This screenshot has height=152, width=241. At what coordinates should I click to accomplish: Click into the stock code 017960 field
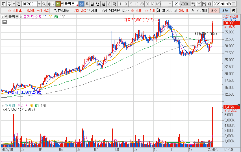[x=30, y=4]
